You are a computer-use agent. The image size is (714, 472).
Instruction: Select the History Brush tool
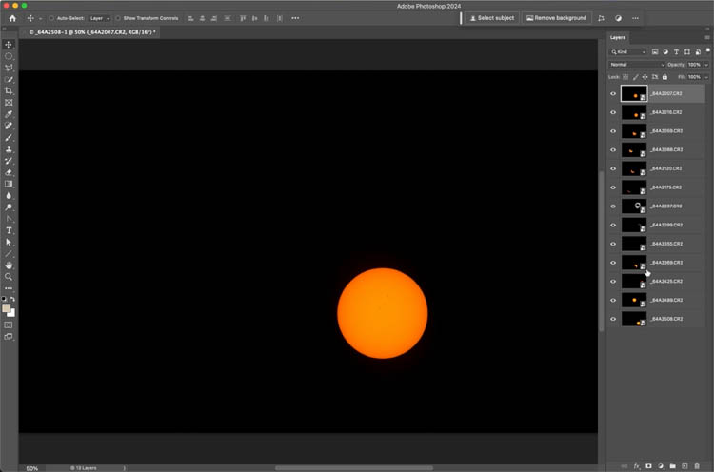click(9, 161)
